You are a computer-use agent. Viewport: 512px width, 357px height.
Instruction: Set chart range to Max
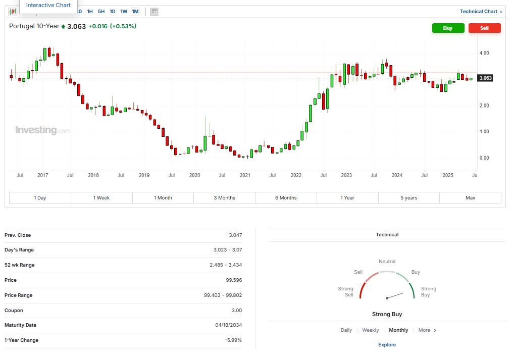[470, 198]
